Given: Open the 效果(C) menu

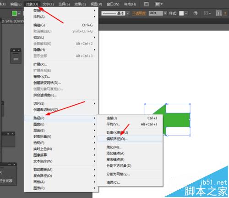Looking at the screenshot, I should [x=80, y=4].
